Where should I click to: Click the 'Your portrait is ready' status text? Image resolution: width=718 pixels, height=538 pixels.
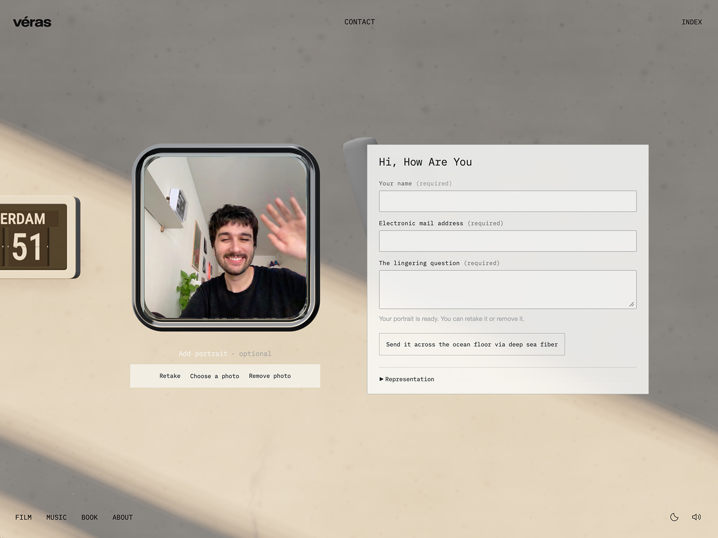(x=451, y=319)
